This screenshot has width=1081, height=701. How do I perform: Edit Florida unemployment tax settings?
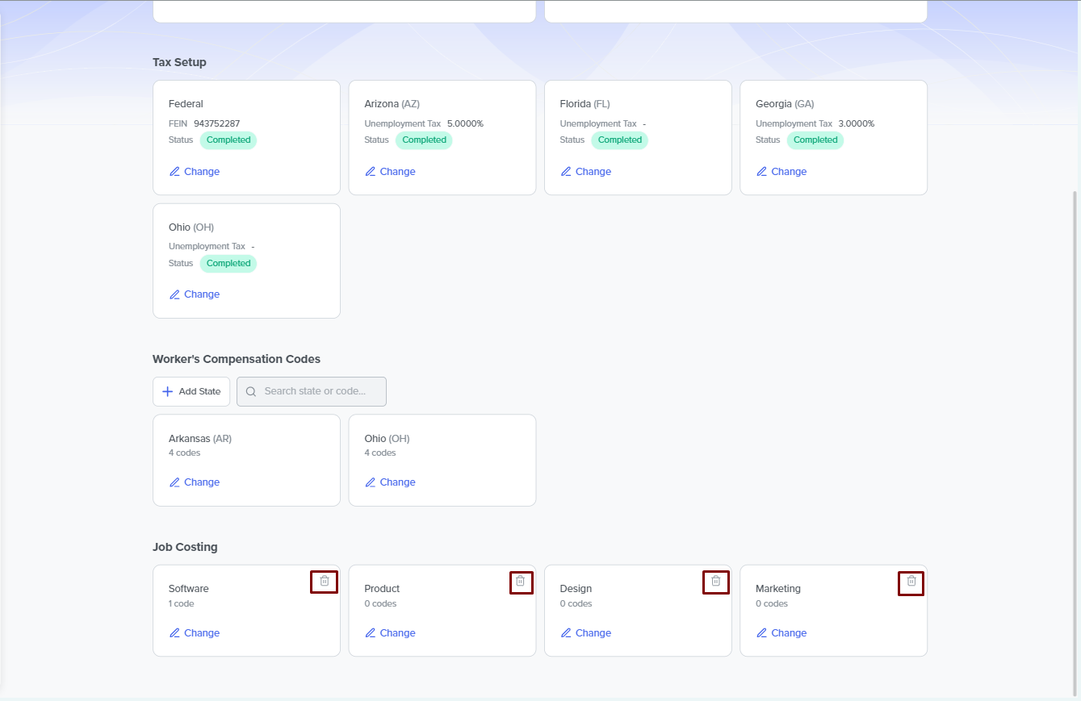pyautogui.click(x=585, y=172)
